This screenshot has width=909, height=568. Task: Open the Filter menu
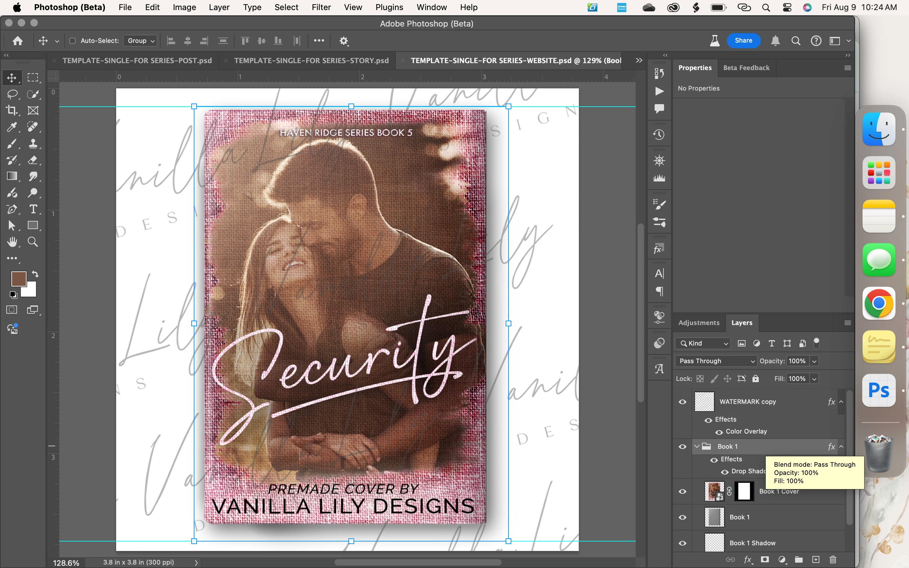[321, 8]
